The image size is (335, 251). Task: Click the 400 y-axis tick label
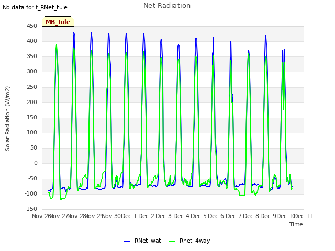[32, 41]
